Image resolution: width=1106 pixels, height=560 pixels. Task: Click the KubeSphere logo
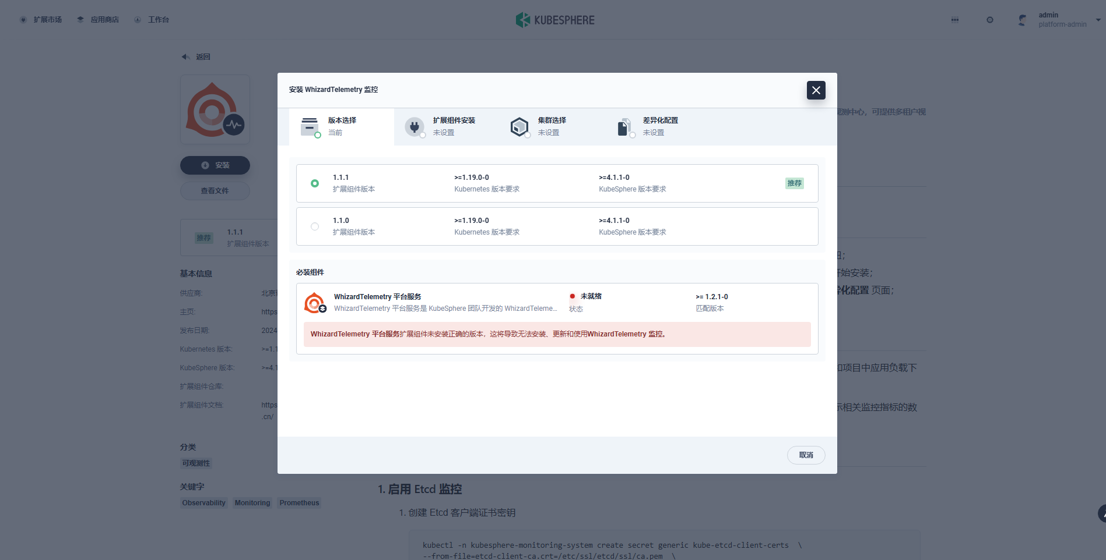tap(555, 20)
